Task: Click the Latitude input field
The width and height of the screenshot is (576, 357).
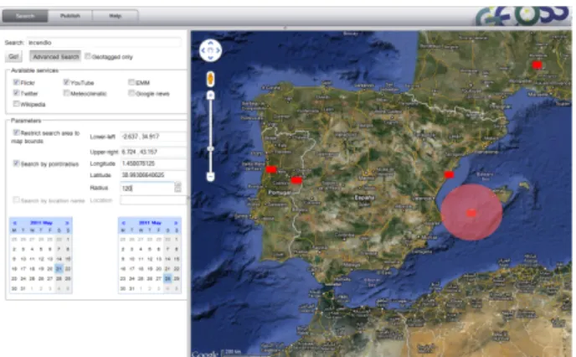Action: click(x=153, y=174)
